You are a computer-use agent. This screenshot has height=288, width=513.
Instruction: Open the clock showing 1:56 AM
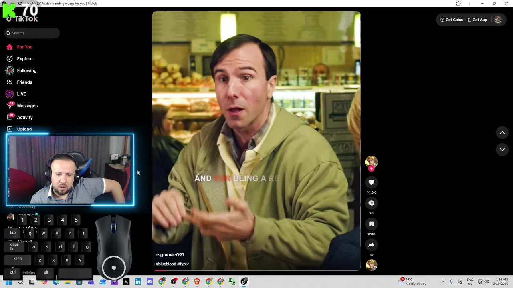501,282
